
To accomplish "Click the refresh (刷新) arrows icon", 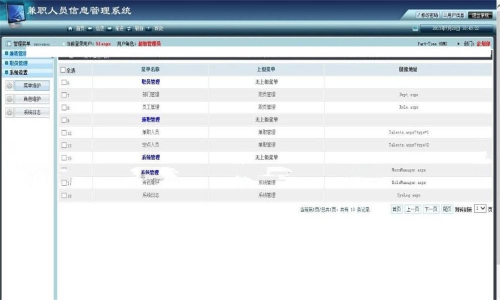I will [129, 28].
